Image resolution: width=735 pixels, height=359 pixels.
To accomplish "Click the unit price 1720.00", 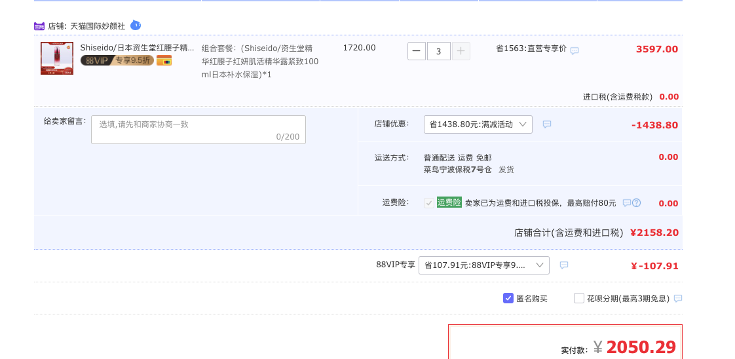I will tap(359, 47).
